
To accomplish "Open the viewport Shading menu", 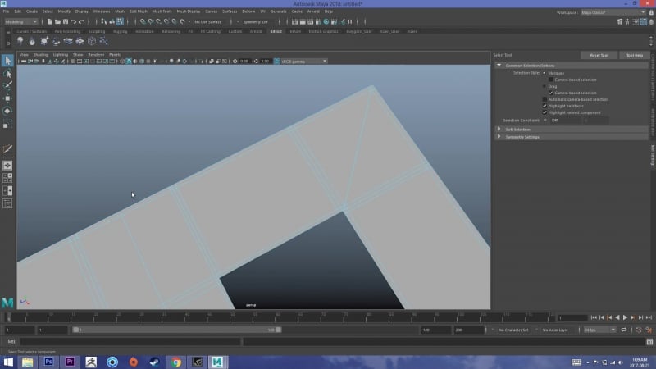I will click(x=40, y=55).
